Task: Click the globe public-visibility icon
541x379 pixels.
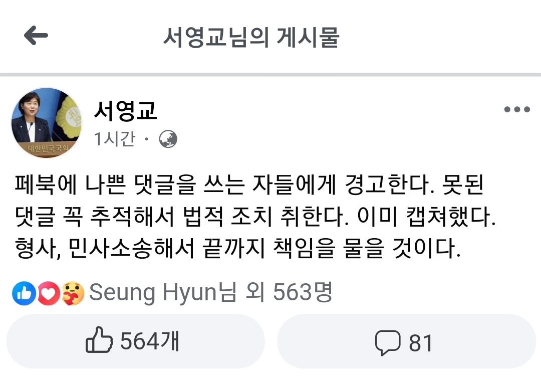Action: click(168, 139)
